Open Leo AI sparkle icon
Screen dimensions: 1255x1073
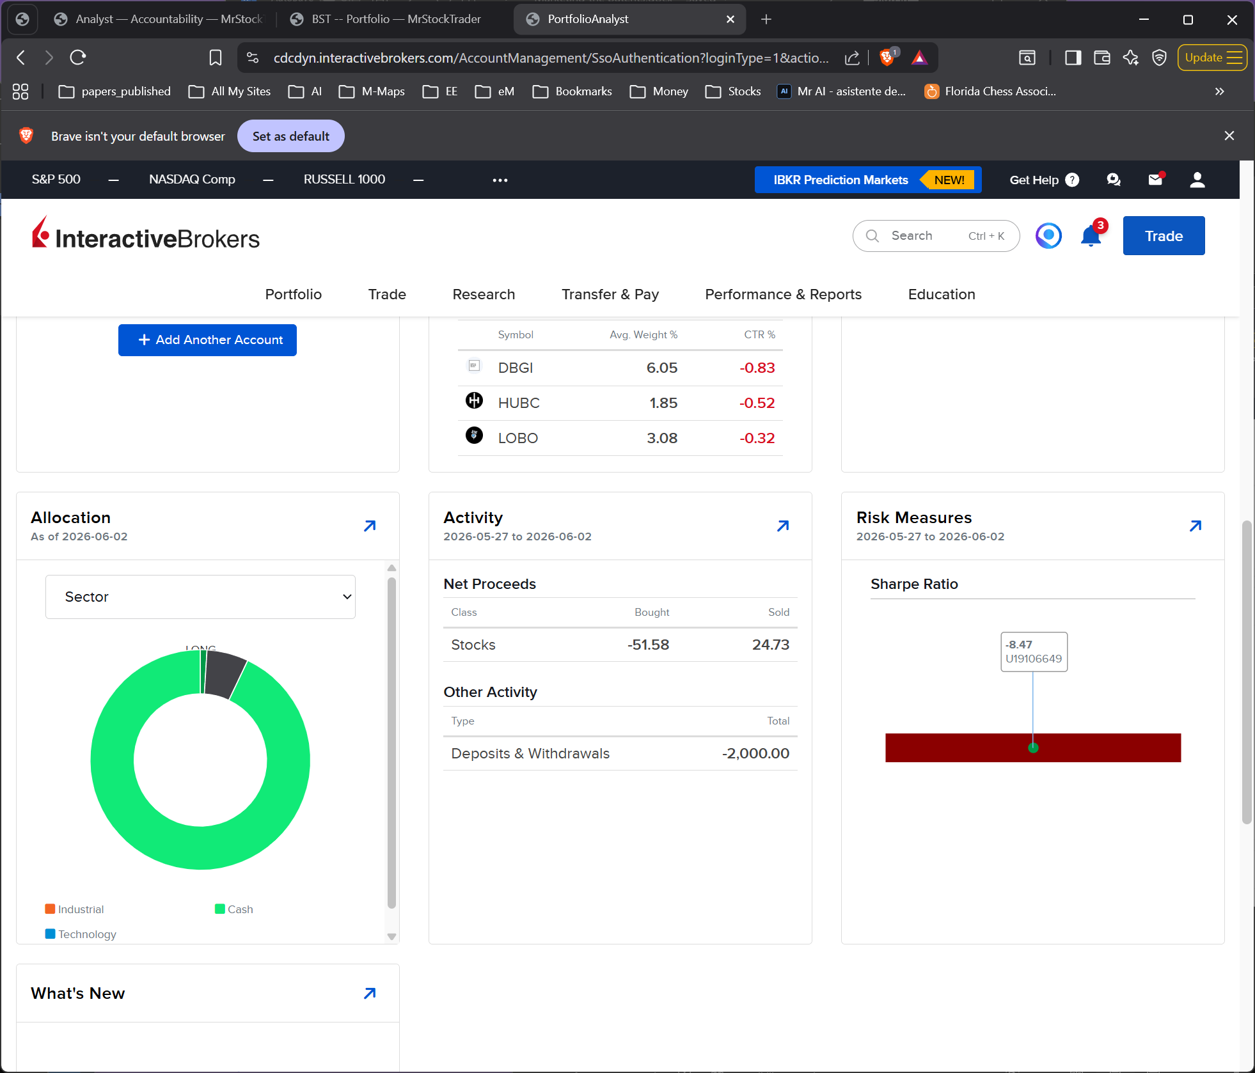click(x=1130, y=58)
